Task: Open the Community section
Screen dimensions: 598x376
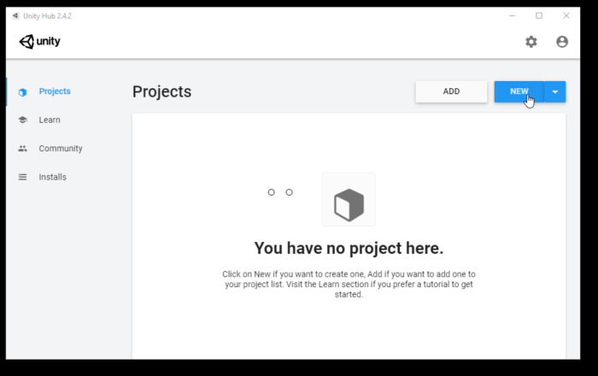Action: tap(61, 149)
